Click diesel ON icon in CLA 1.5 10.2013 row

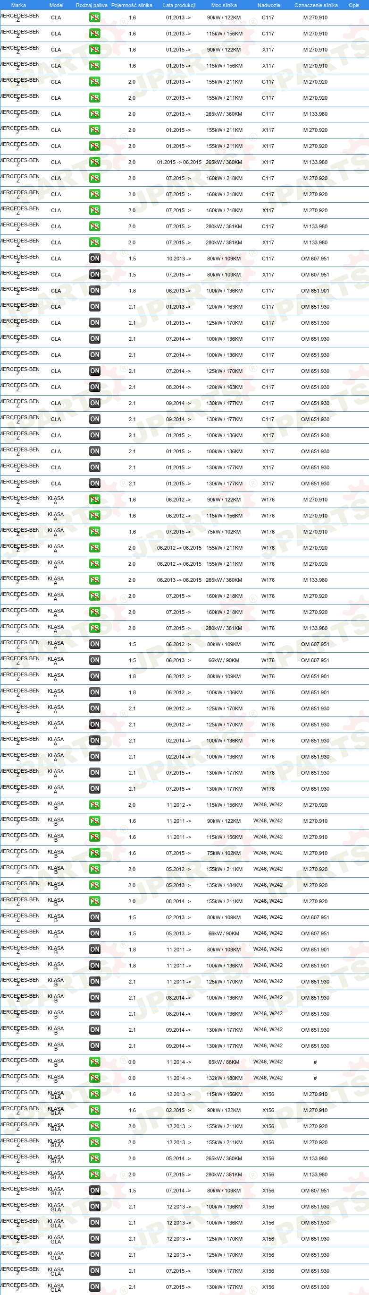[x=94, y=259]
